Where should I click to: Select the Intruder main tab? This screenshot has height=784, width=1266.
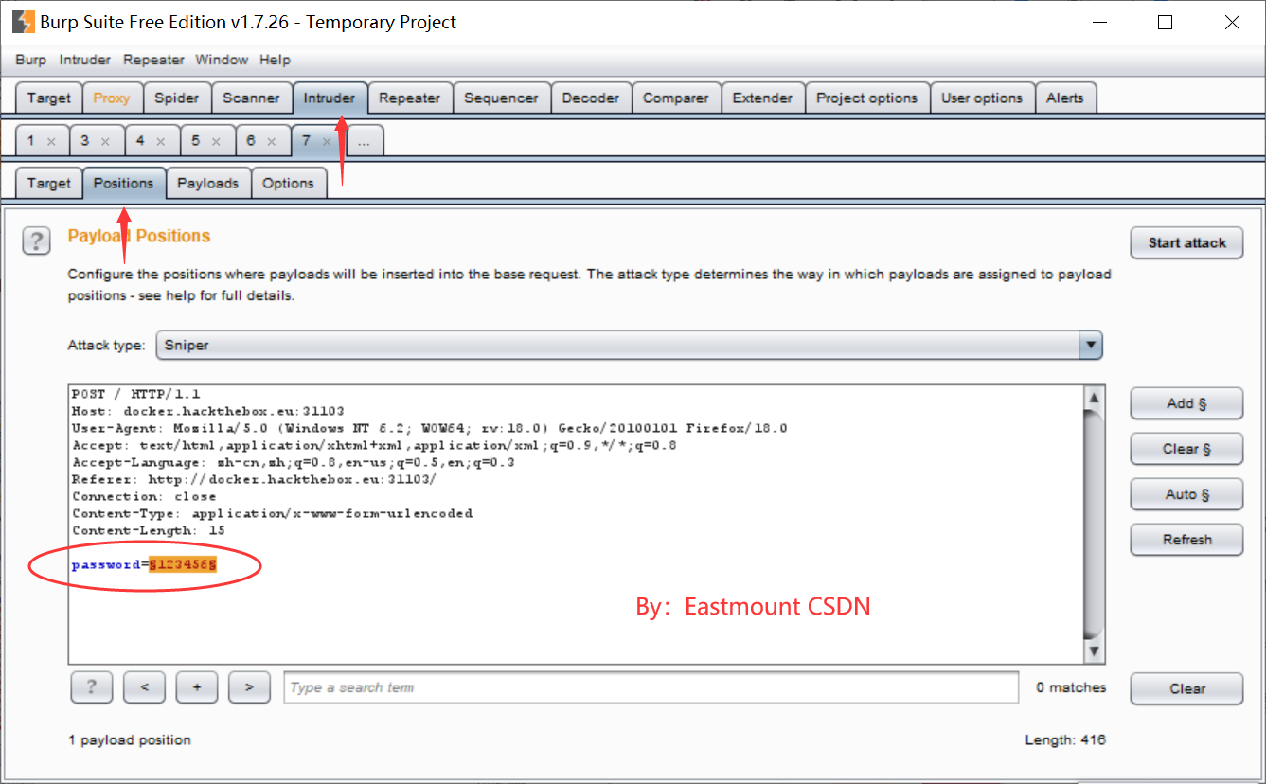click(330, 98)
